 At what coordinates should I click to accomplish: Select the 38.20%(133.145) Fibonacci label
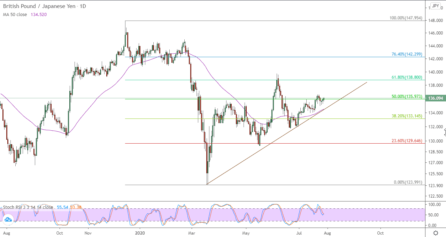(407, 116)
